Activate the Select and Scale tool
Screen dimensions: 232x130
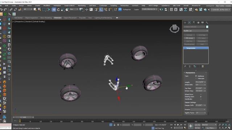(63, 10)
